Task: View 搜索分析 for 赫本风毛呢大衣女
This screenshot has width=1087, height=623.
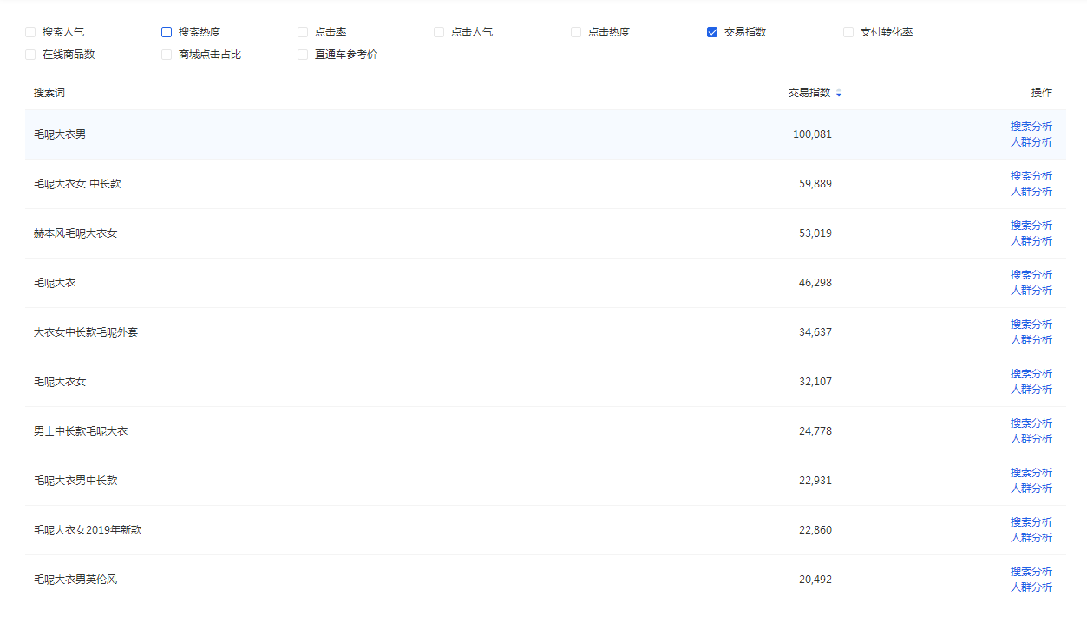Action: tap(1031, 226)
